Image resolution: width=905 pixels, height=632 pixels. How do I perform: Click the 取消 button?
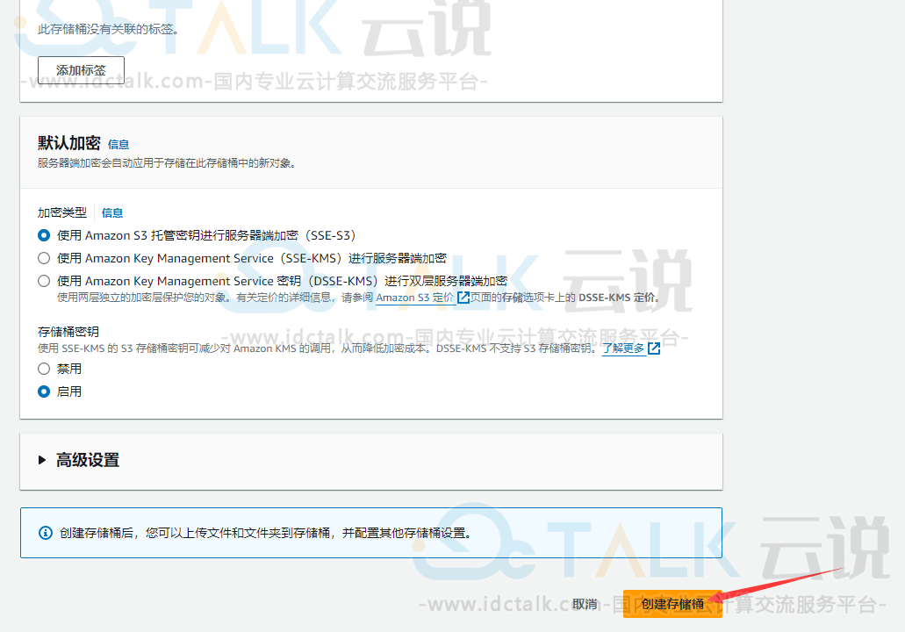point(585,604)
